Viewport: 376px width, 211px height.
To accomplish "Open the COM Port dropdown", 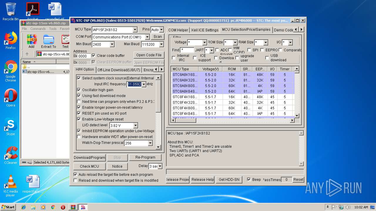I will pyautogui.click(x=147, y=37).
